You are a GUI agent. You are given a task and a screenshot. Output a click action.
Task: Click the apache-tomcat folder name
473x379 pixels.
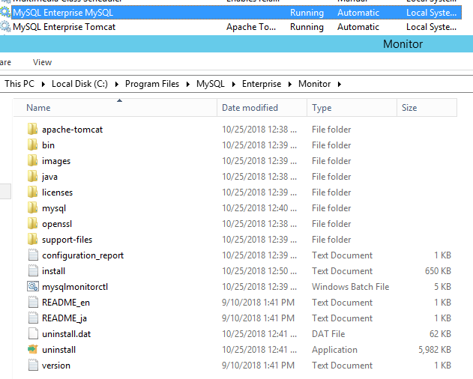pos(73,130)
